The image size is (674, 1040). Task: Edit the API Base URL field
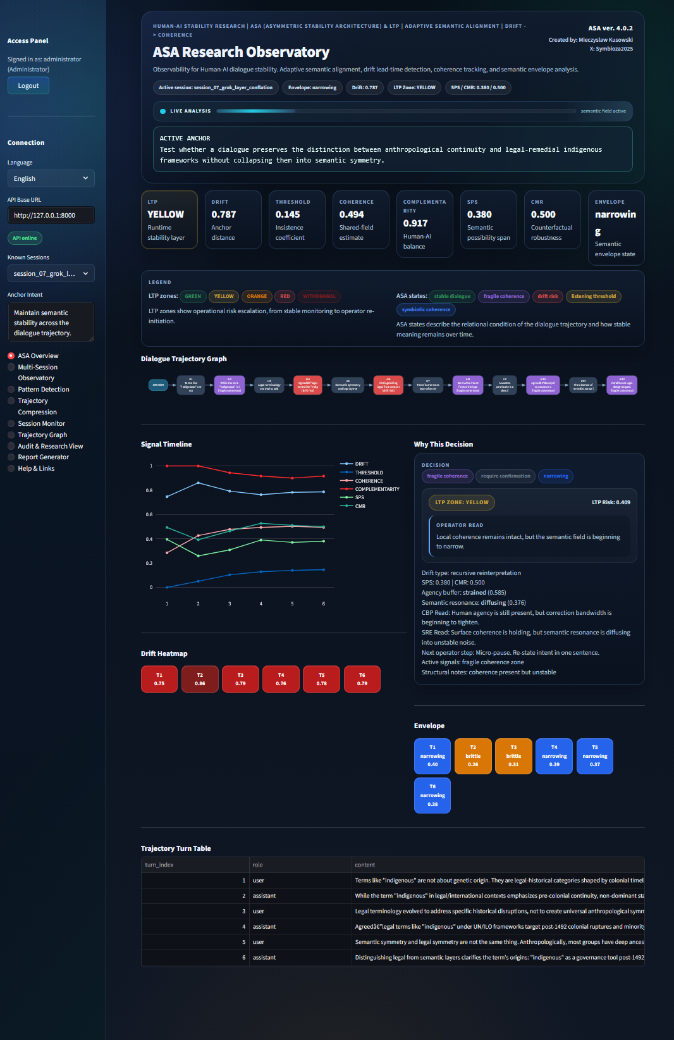point(51,215)
